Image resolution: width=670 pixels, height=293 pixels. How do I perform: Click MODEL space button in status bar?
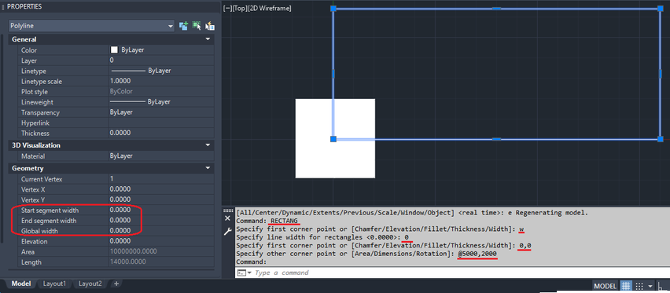pyautogui.click(x=606, y=286)
